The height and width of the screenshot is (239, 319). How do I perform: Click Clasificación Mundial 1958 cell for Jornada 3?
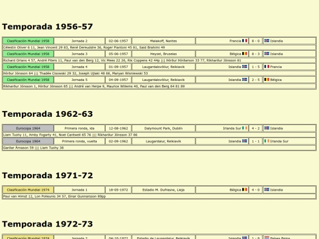coord(28,54)
